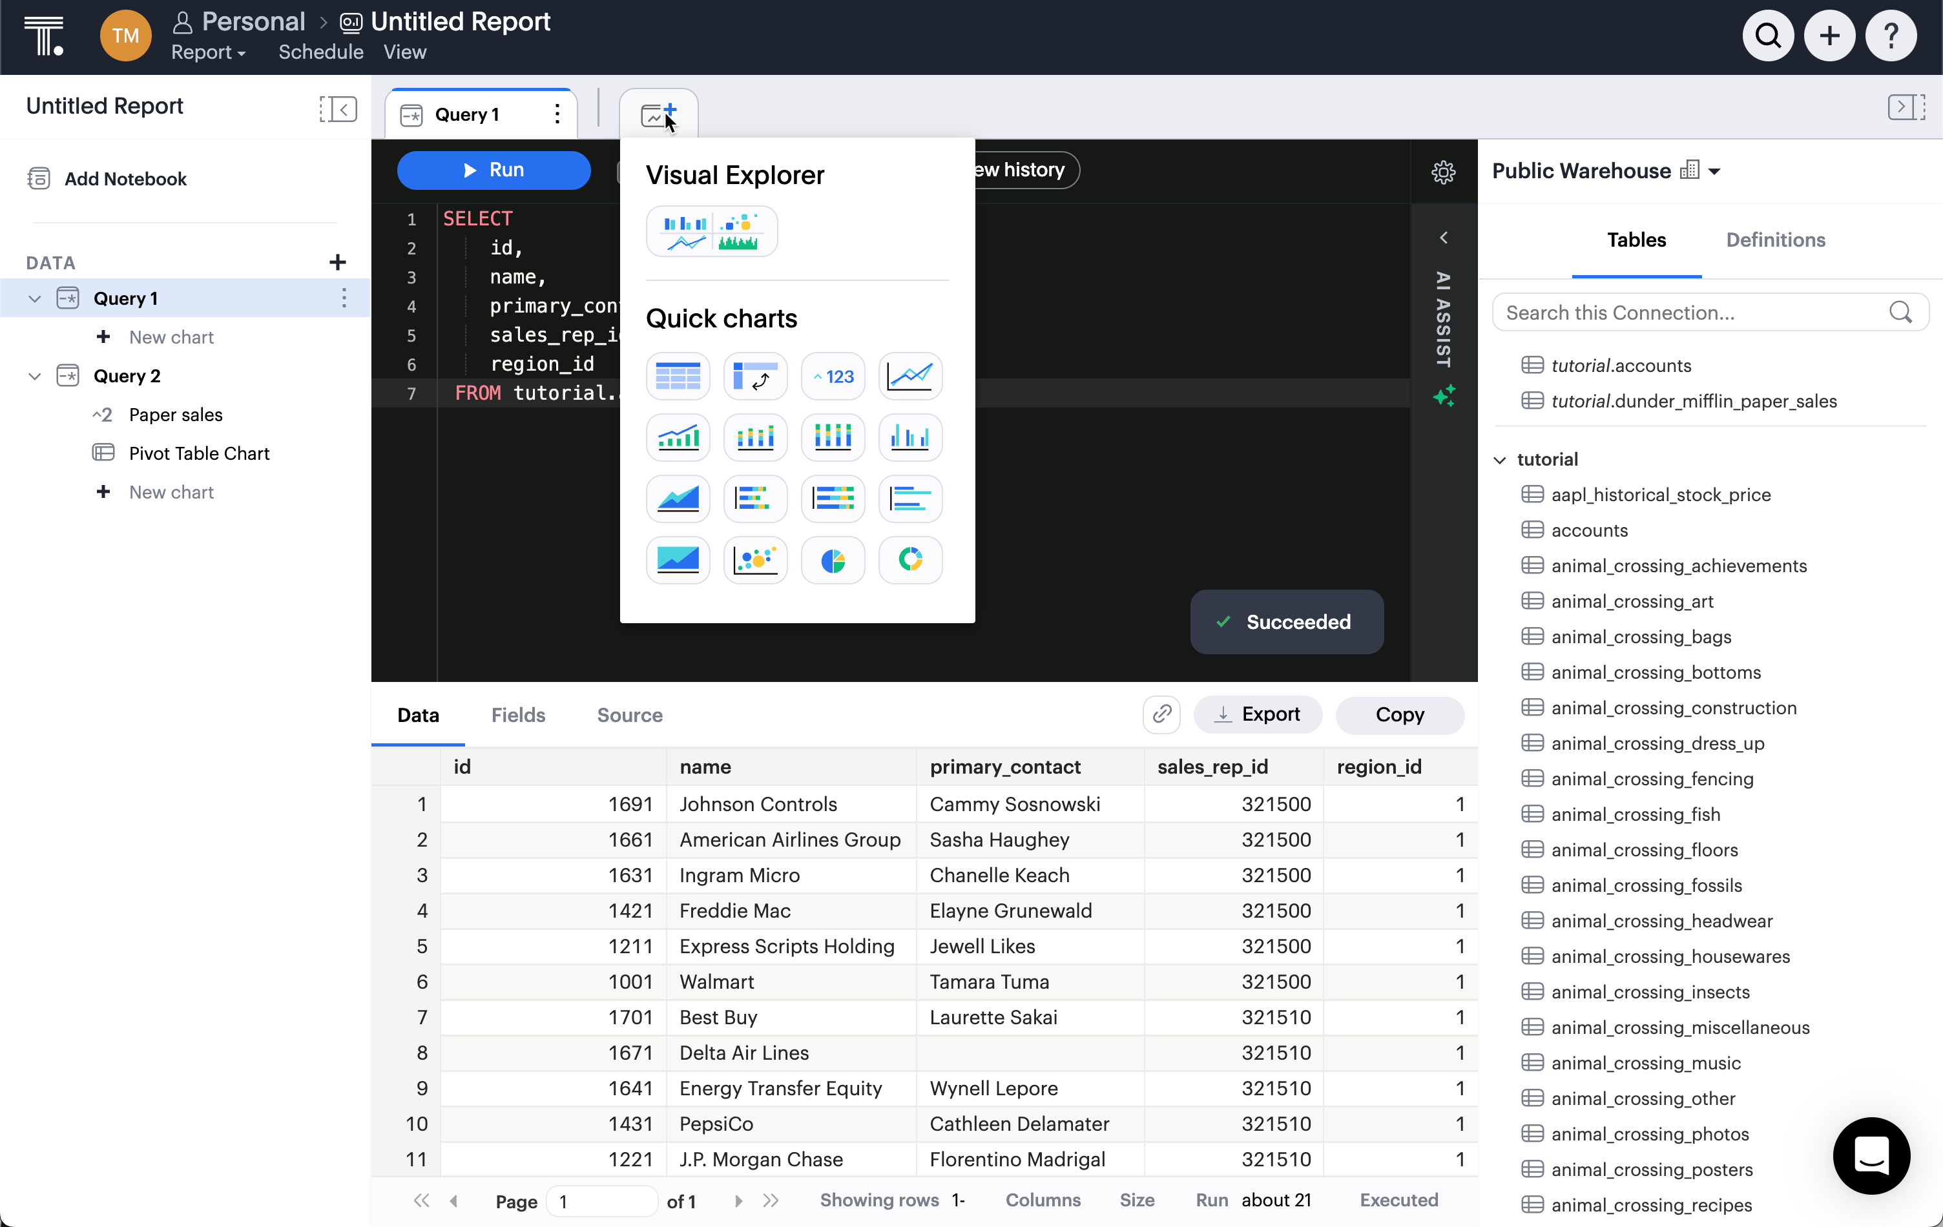Viewport: 1943px width, 1227px height.
Task: Collapse the left report sidebar panel
Action: click(x=337, y=108)
